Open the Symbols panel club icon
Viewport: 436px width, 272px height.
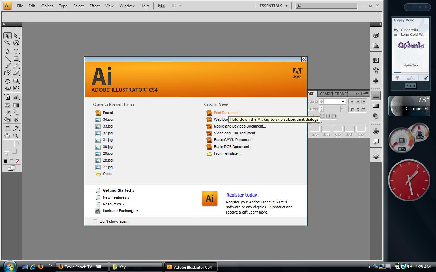(x=376, y=81)
